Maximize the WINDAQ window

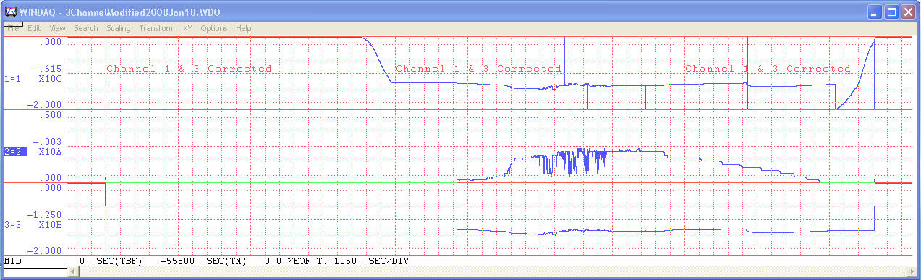(891, 12)
